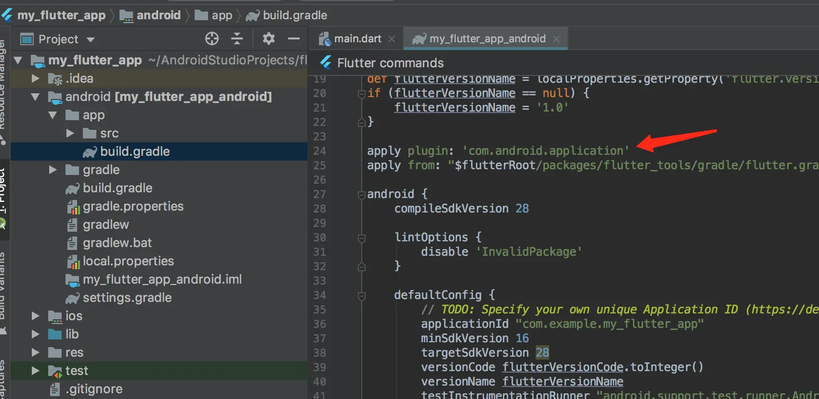Toggle fold marker on defaultConfig line 34
819x399 pixels.
pyautogui.click(x=361, y=296)
